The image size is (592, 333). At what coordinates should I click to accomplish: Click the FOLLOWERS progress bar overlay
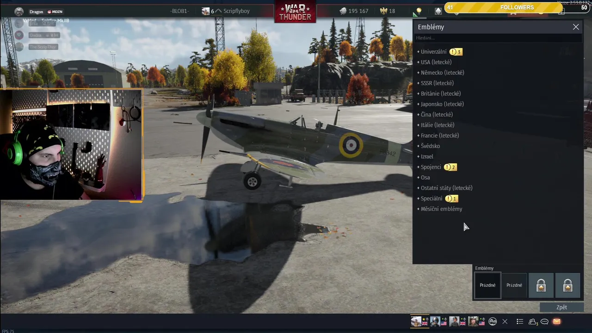pos(517,7)
